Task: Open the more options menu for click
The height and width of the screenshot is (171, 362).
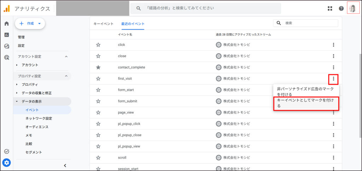Action: 333,45
